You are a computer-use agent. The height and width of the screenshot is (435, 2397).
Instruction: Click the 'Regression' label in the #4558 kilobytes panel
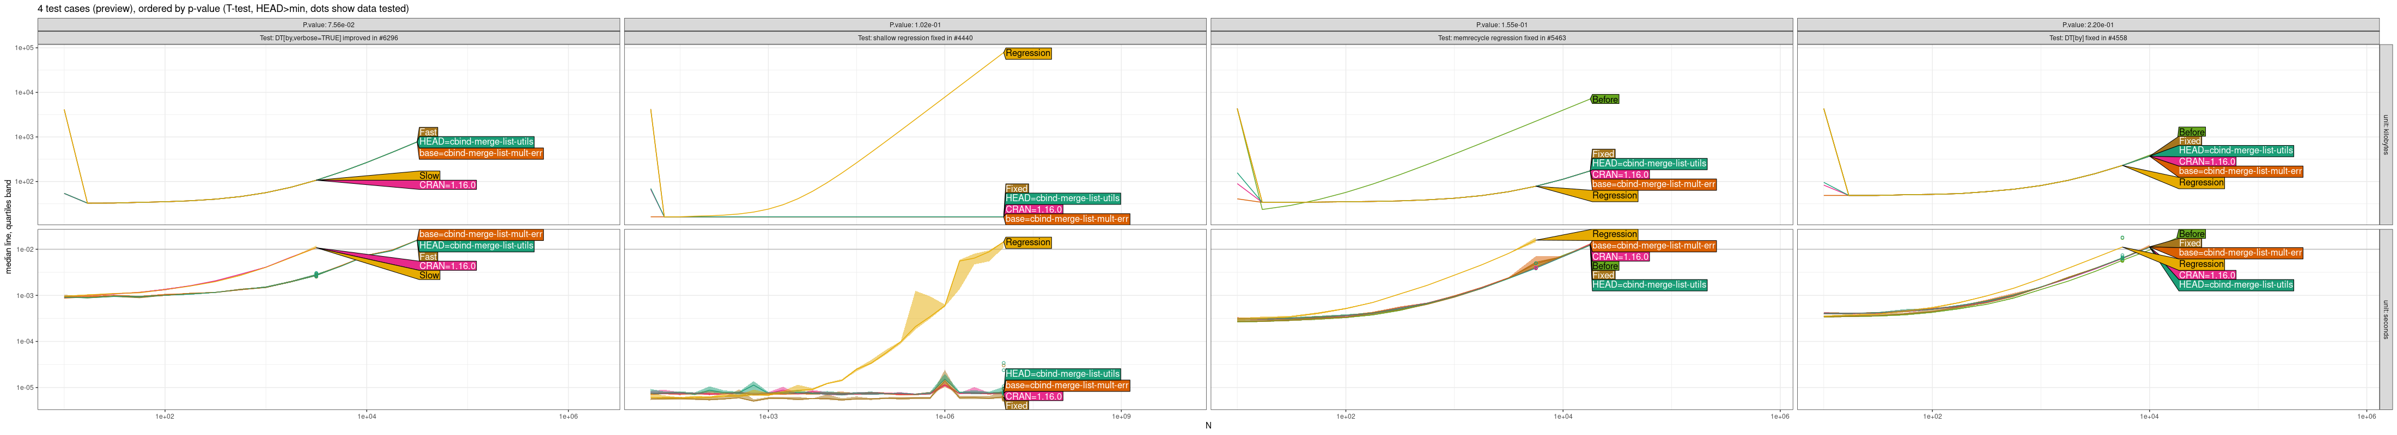(2201, 182)
